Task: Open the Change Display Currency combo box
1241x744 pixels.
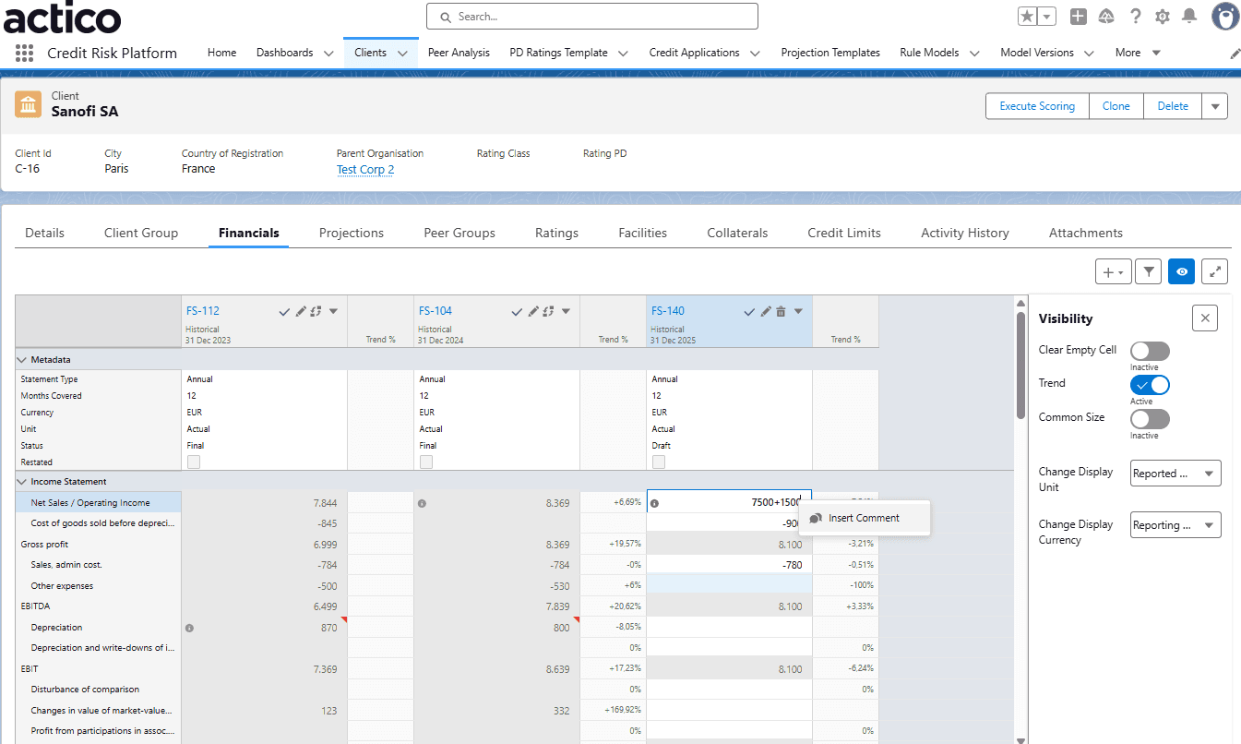Action: pos(1175,525)
